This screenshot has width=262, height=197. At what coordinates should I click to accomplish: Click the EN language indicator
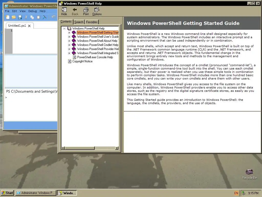pos(236,193)
